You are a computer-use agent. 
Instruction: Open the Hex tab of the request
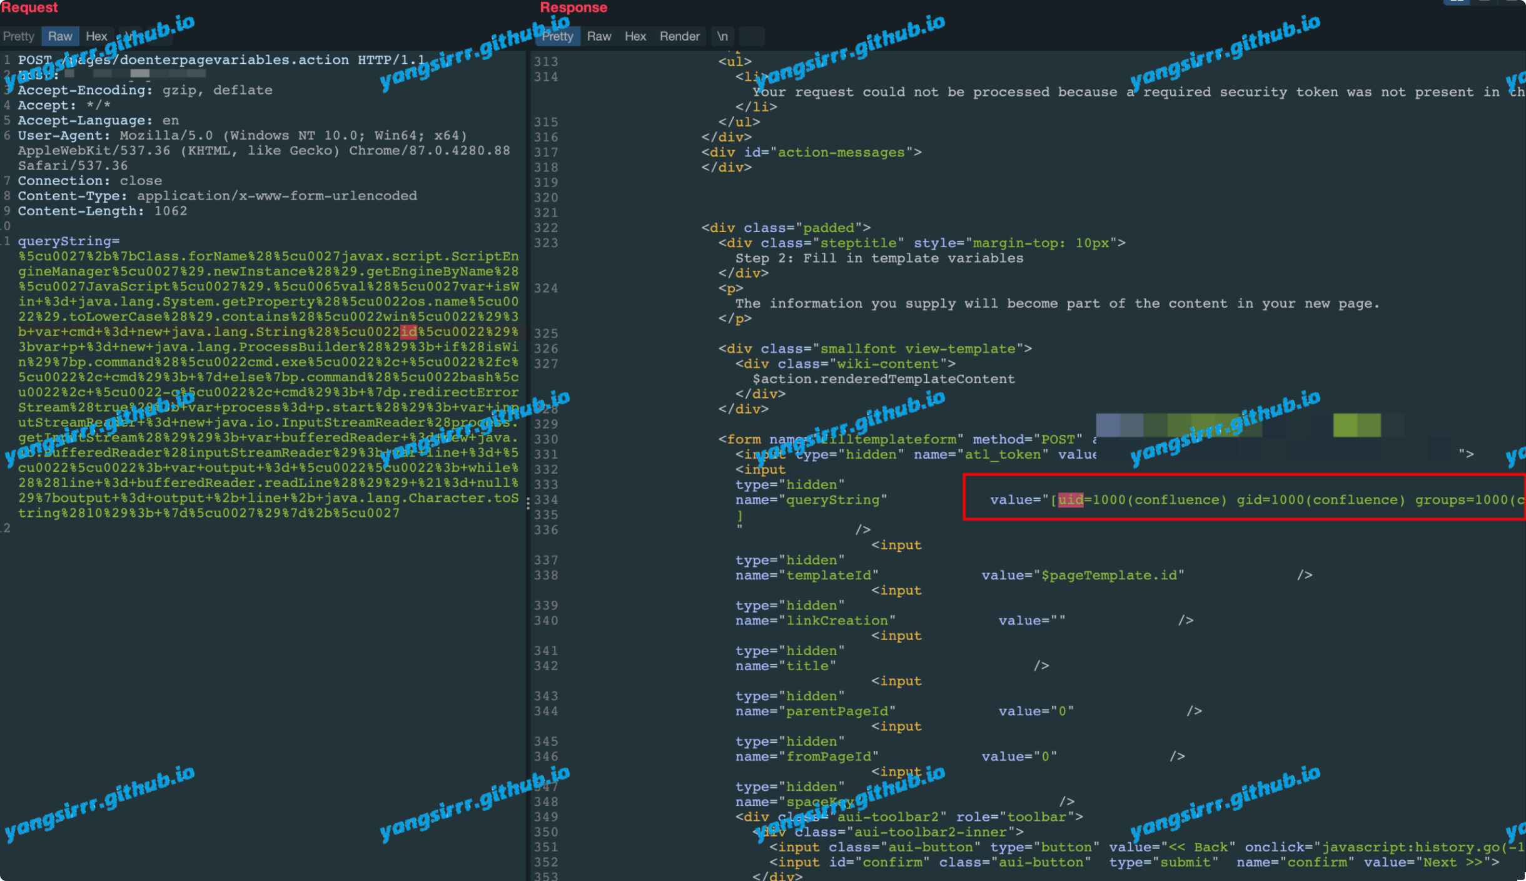96,36
